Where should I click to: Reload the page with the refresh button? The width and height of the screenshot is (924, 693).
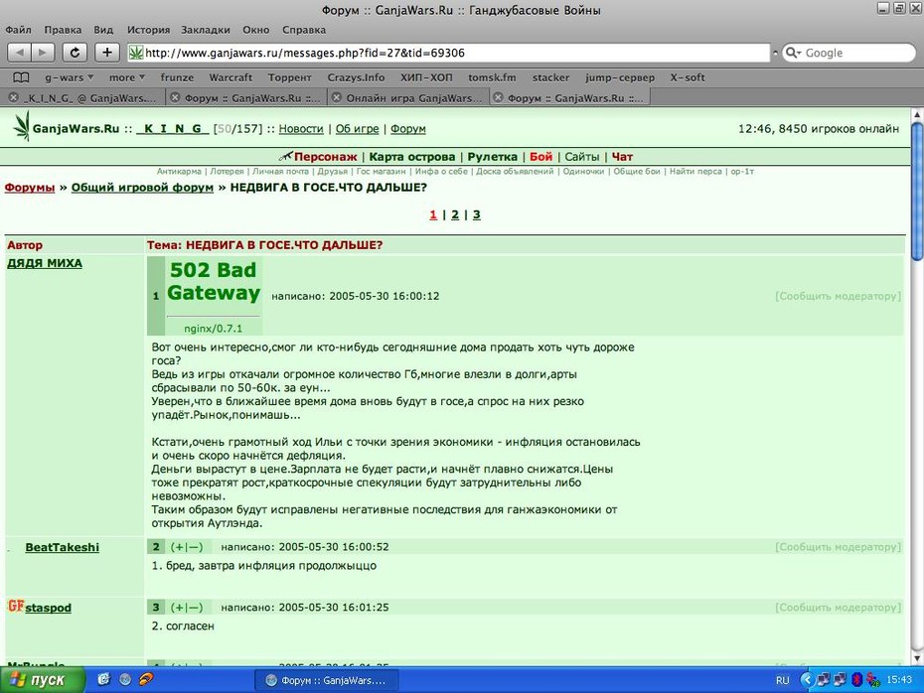pyautogui.click(x=75, y=53)
